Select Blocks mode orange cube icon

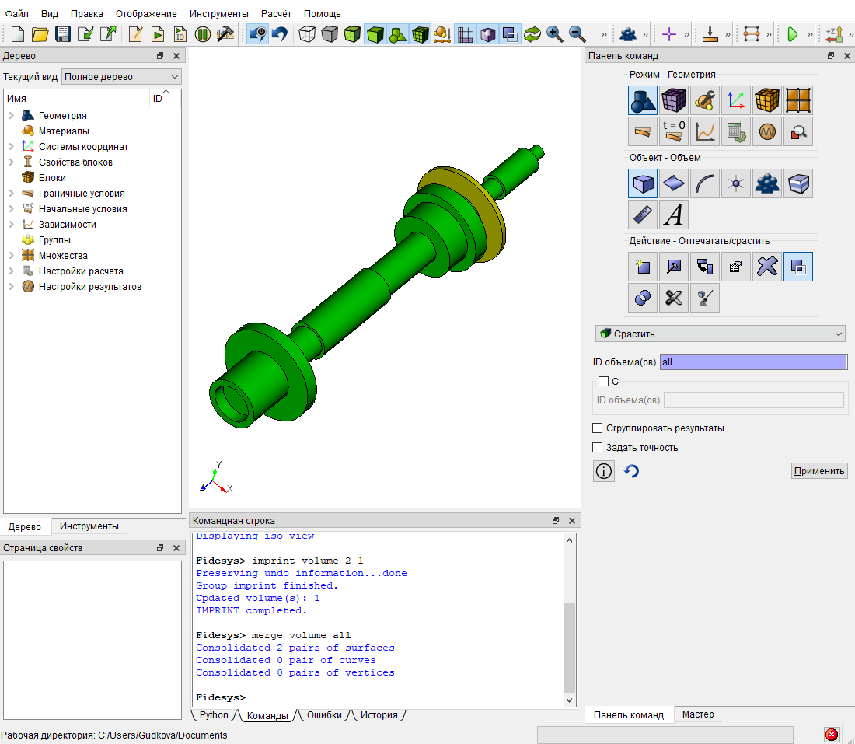tap(766, 100)
